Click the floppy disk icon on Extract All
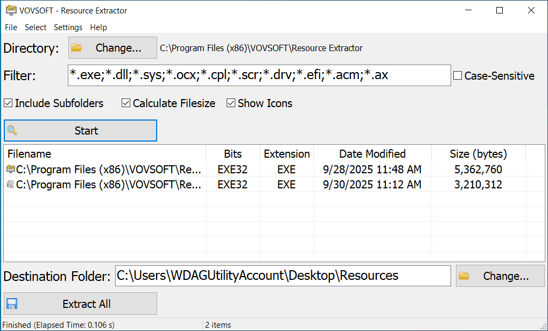The image size is (548, 331). point(12,304)
